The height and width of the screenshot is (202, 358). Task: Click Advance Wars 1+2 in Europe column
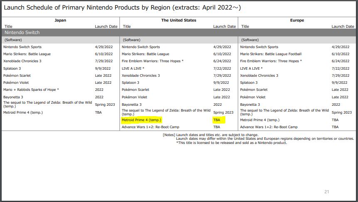pos(269,127)
